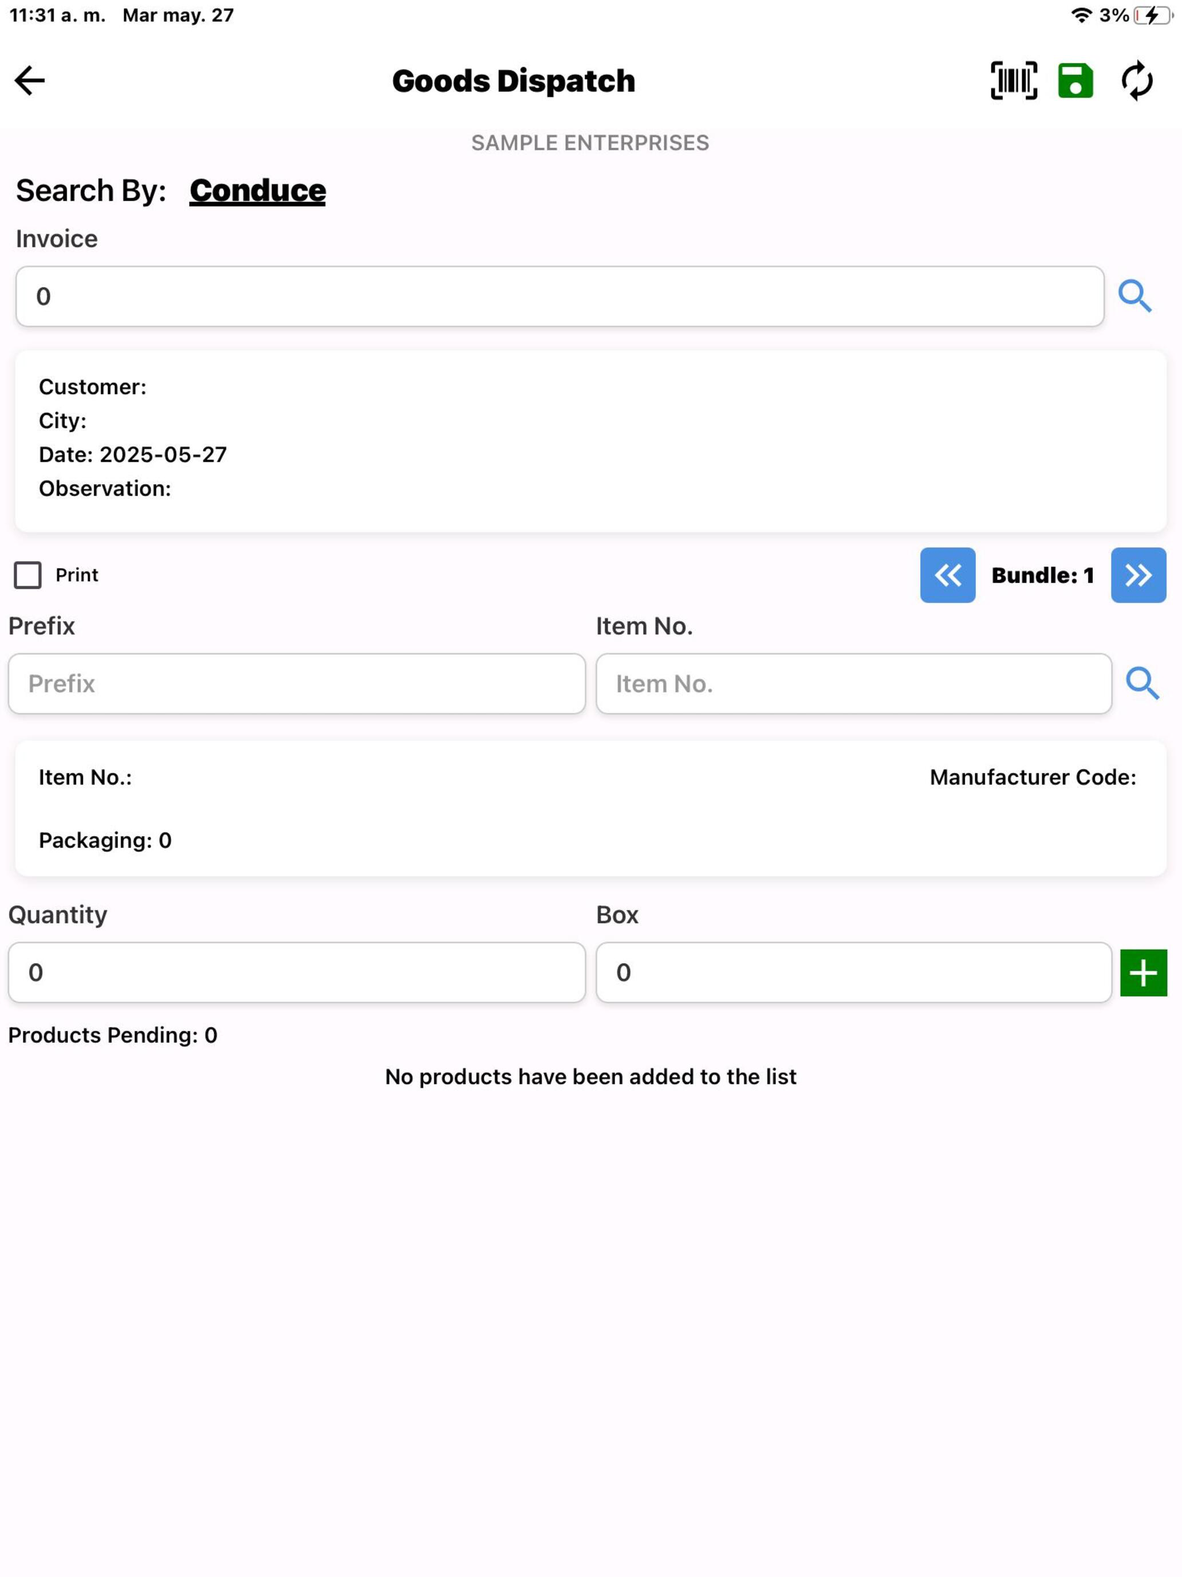Click the Item No. input field
Viewport: 1182px width, 1577px height.
(x=853, y=684)
